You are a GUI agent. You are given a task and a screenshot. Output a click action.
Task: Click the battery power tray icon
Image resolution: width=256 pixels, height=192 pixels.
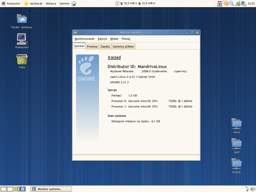click(244, 3)
